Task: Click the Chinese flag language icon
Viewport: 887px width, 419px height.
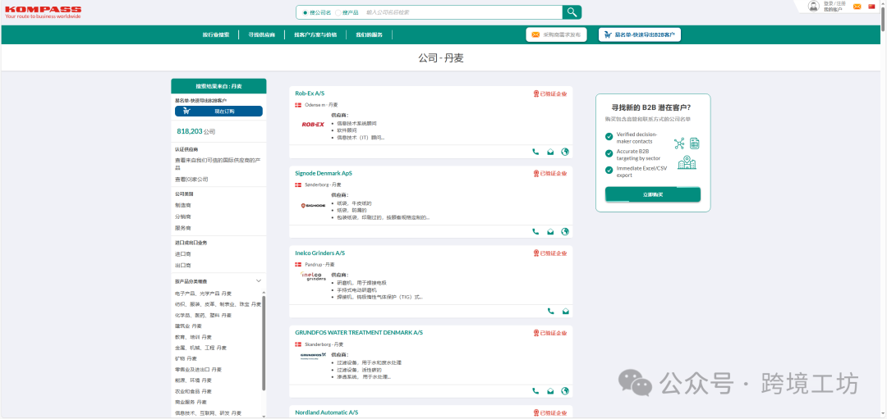Action: click(x=871, y=7)
